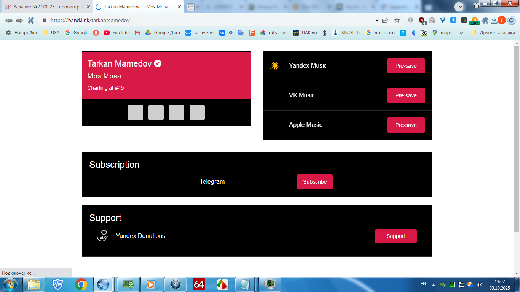Show hidden system tray icons
520x292 pixels.
pyautogui.click(x=434, y=284)
